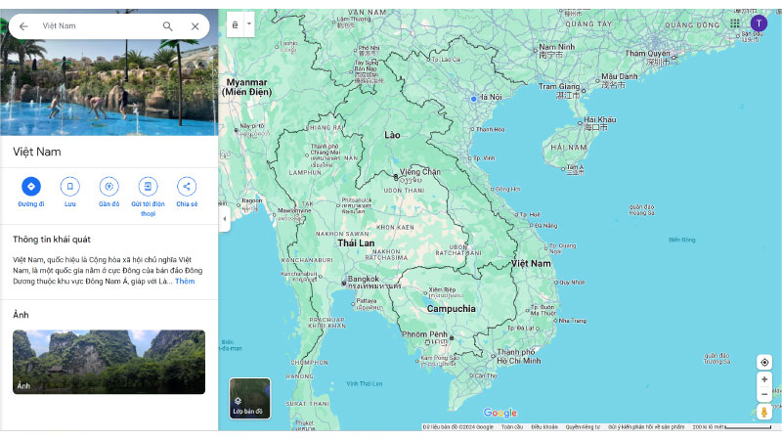Viewport: 782px width, 440px height.
Task: Click the print icon on the map
Action: tap(235, 24)
